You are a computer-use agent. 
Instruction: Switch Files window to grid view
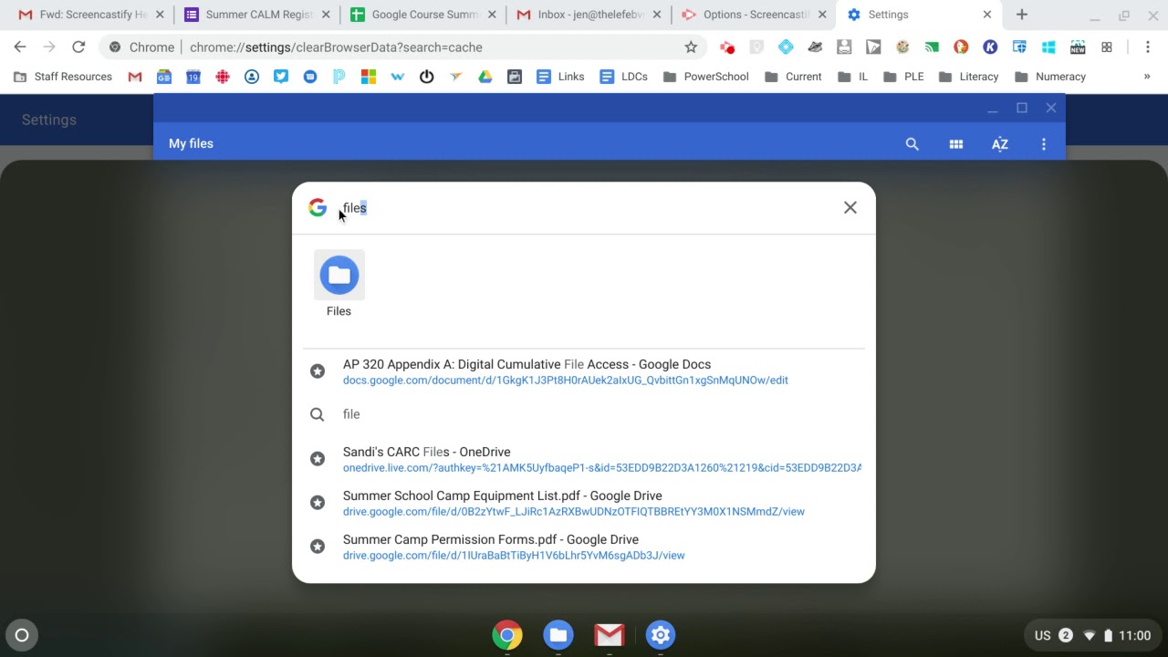[956, 144]
